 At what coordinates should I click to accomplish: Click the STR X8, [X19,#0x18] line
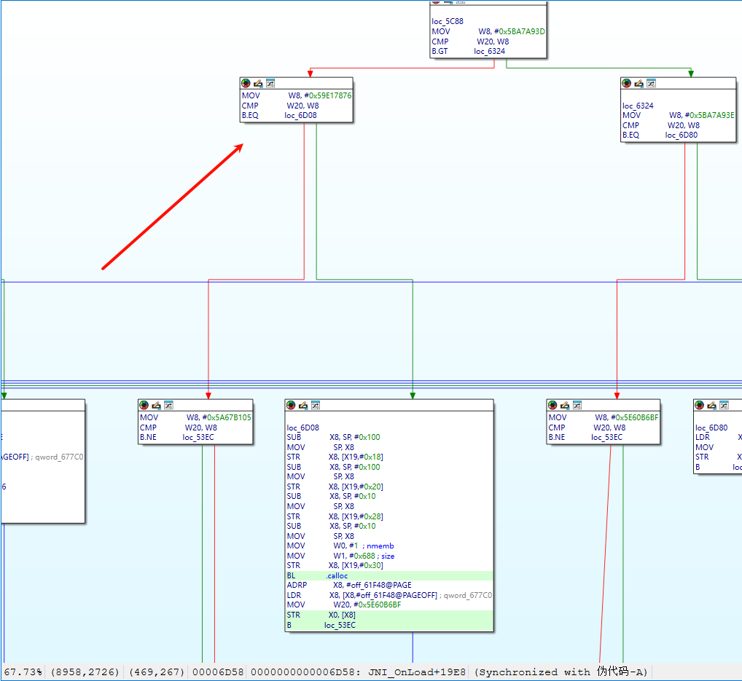(335, 457)
